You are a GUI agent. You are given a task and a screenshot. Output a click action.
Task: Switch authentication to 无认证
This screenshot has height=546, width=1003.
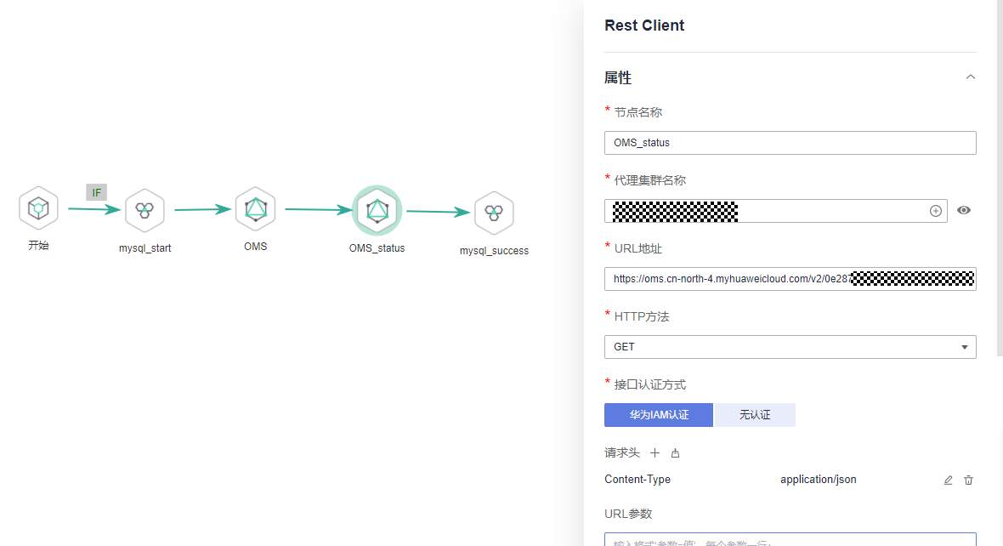pos(755,415)
